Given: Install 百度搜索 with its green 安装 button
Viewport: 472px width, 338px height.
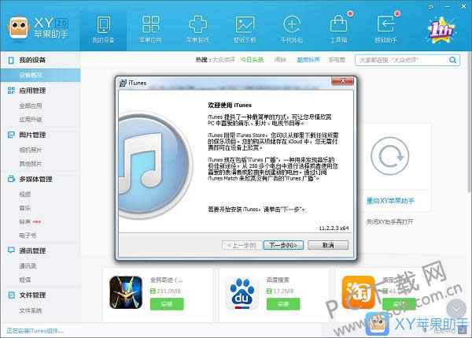Looking at the screenshot, I should click(x=283, y=304).
